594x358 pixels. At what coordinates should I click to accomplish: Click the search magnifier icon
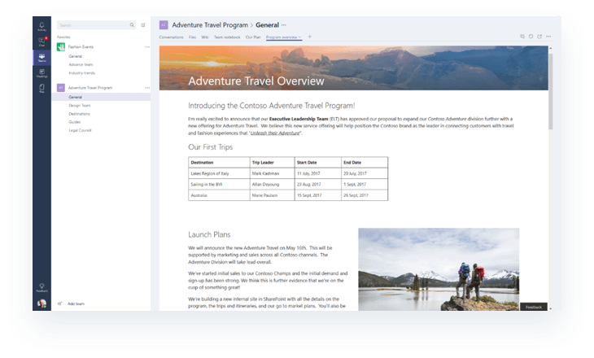click(x=132, y=25)
